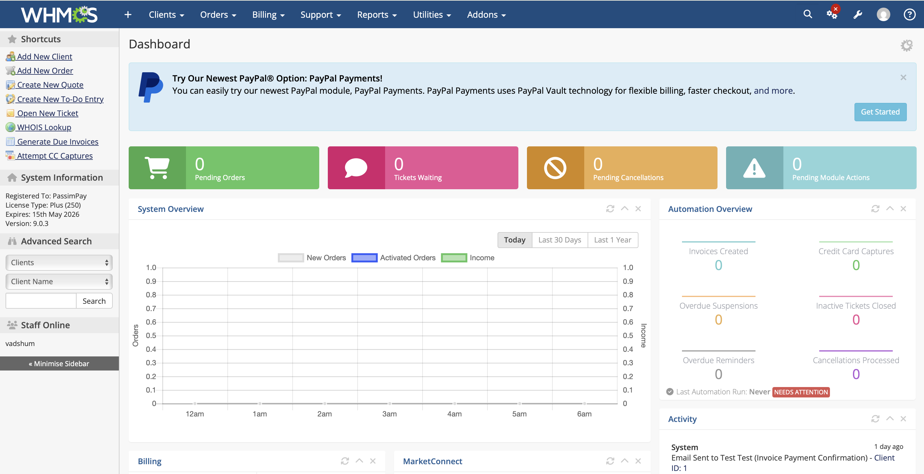This screenshot has width=924, height=474.
Task: Switch chart to Last 30 Days
Action: click(x=559, y=240)
